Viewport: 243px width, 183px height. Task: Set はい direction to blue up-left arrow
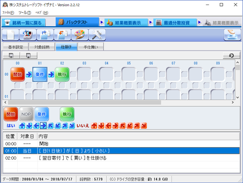(51, 126)
